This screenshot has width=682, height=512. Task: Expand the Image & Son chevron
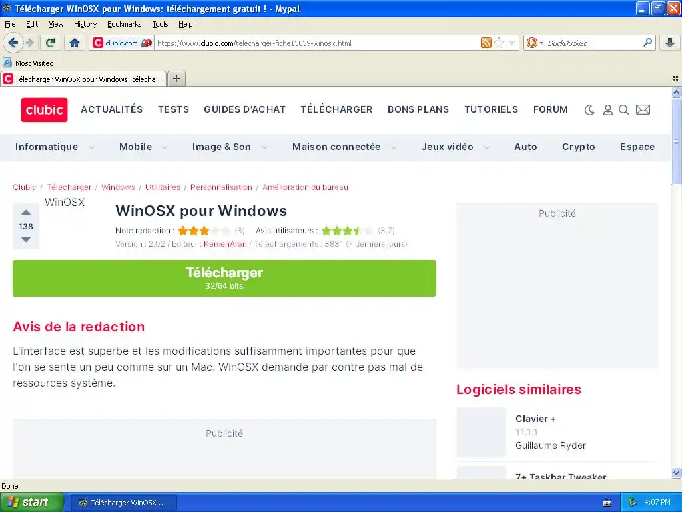pos(264,147)
